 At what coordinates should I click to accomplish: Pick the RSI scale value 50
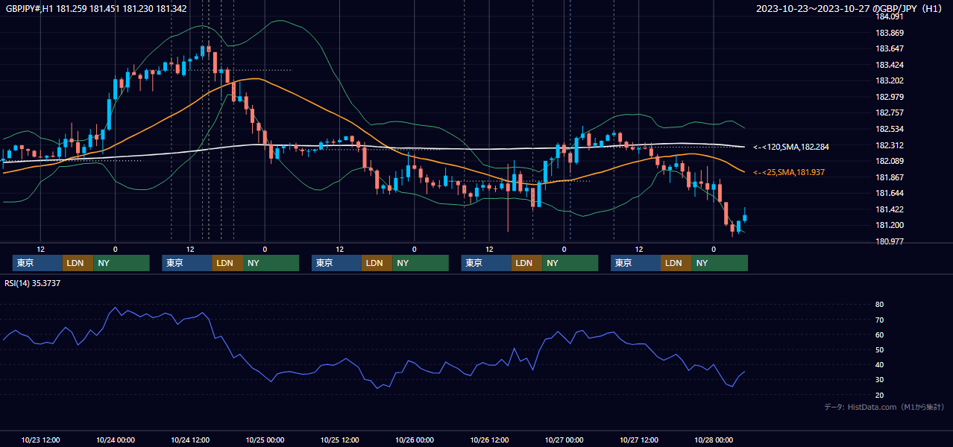(x=879, y=349)
